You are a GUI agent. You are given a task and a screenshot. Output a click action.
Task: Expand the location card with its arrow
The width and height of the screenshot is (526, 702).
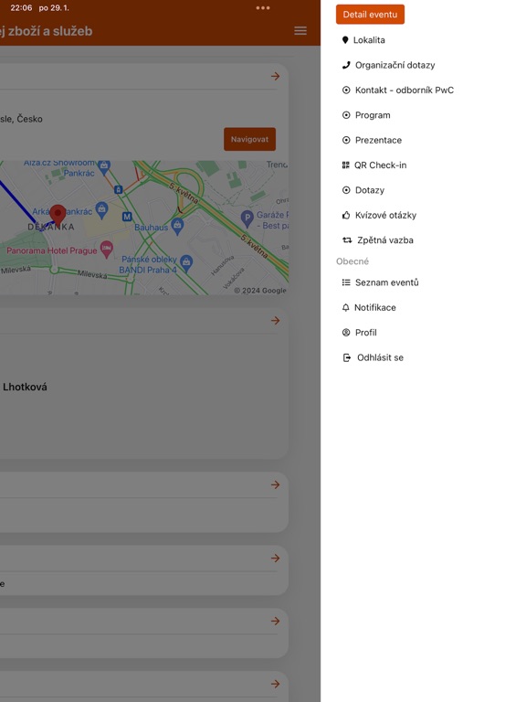pos(275,76)
